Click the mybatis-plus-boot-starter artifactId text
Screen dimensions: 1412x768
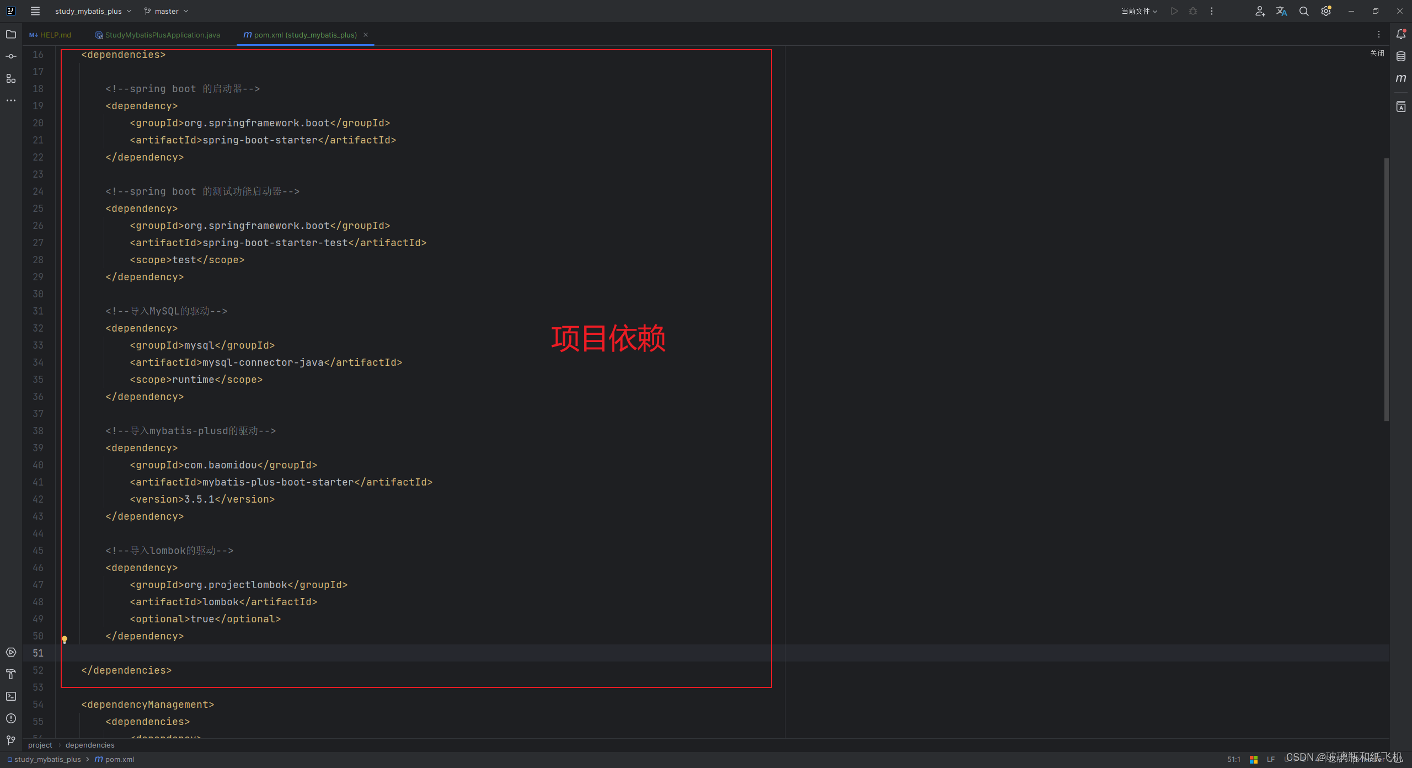click(x=278, y=482)
